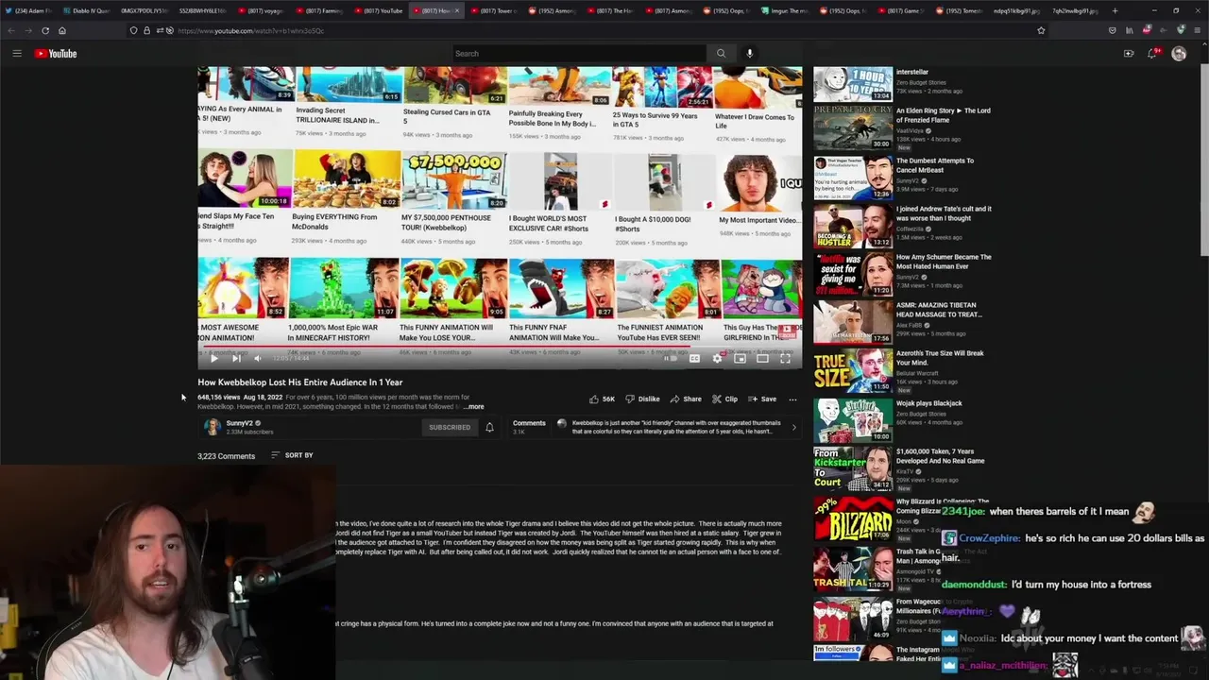Screen dimensions: 1209x680
Task: Toggle closed captions in the player
Action: tap(694, 359)
